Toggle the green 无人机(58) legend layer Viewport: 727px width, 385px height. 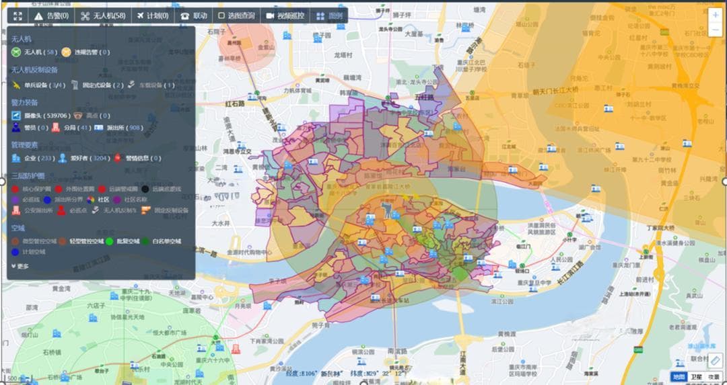(34, 52)
